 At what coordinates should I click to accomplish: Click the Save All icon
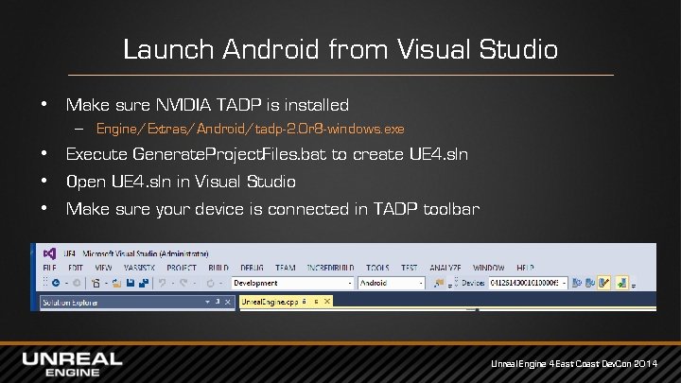[x=144, y=283]
